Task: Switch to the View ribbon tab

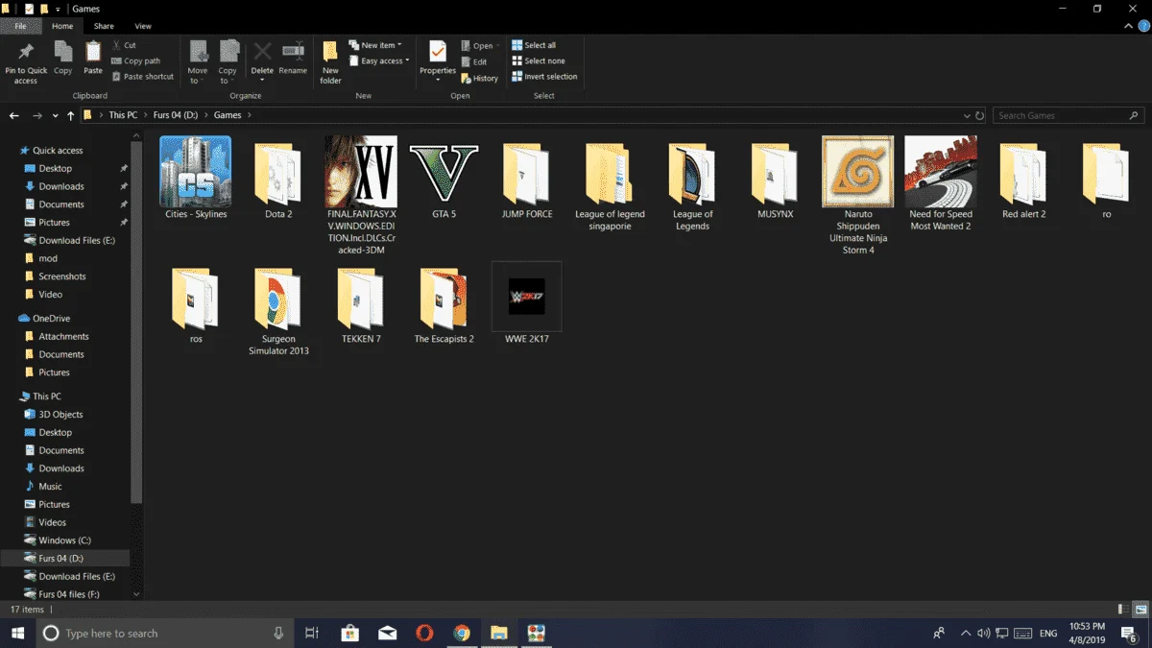Action: 143,26
